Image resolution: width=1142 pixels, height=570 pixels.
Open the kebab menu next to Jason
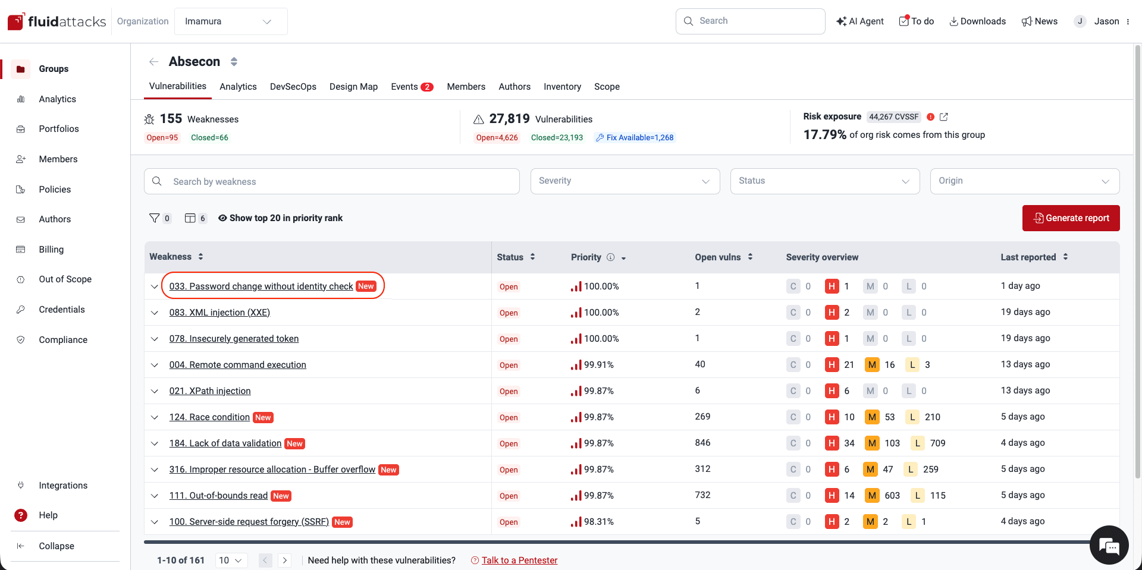pyautogui.click(x=1129, y=21)
